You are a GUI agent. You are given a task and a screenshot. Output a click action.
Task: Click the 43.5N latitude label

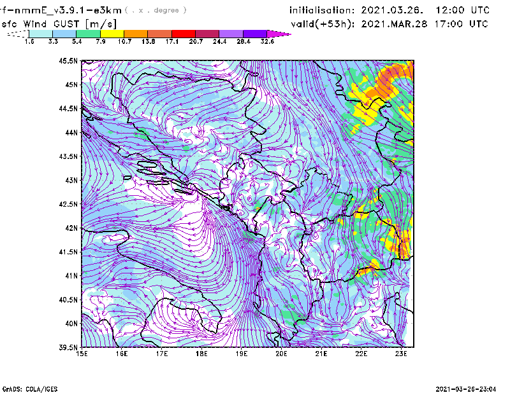pyautogui.click(x=68, y=156)
